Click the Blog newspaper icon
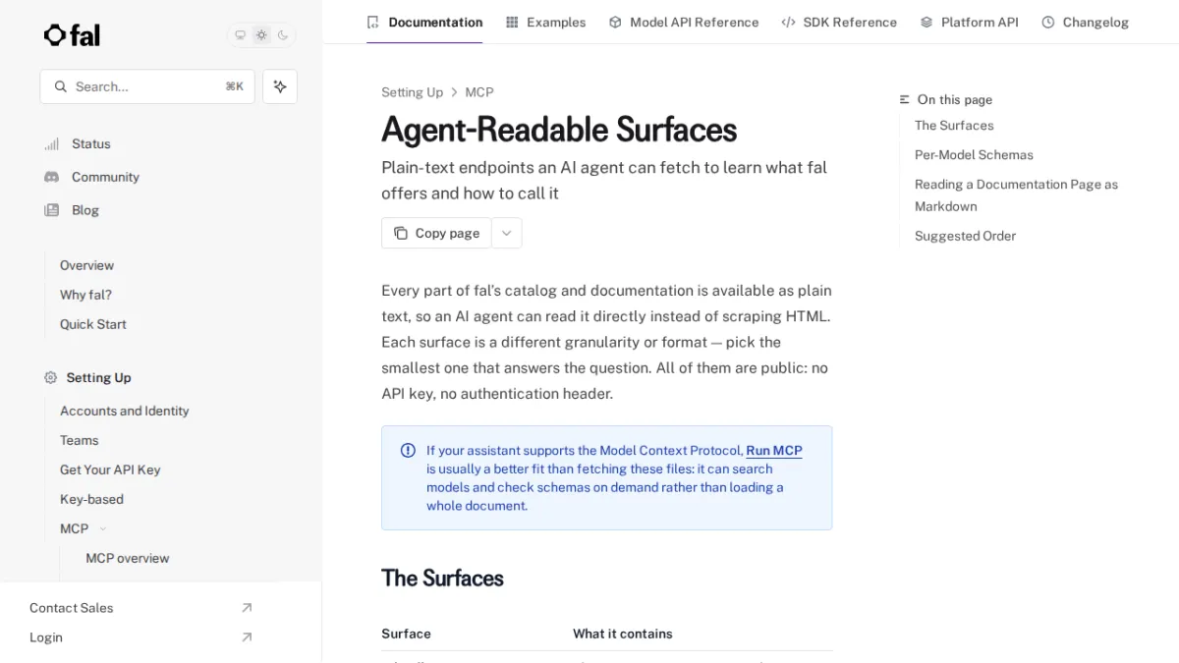This screenshot has height=663, width=1179. pyautogui.click(x=51, y=210)
